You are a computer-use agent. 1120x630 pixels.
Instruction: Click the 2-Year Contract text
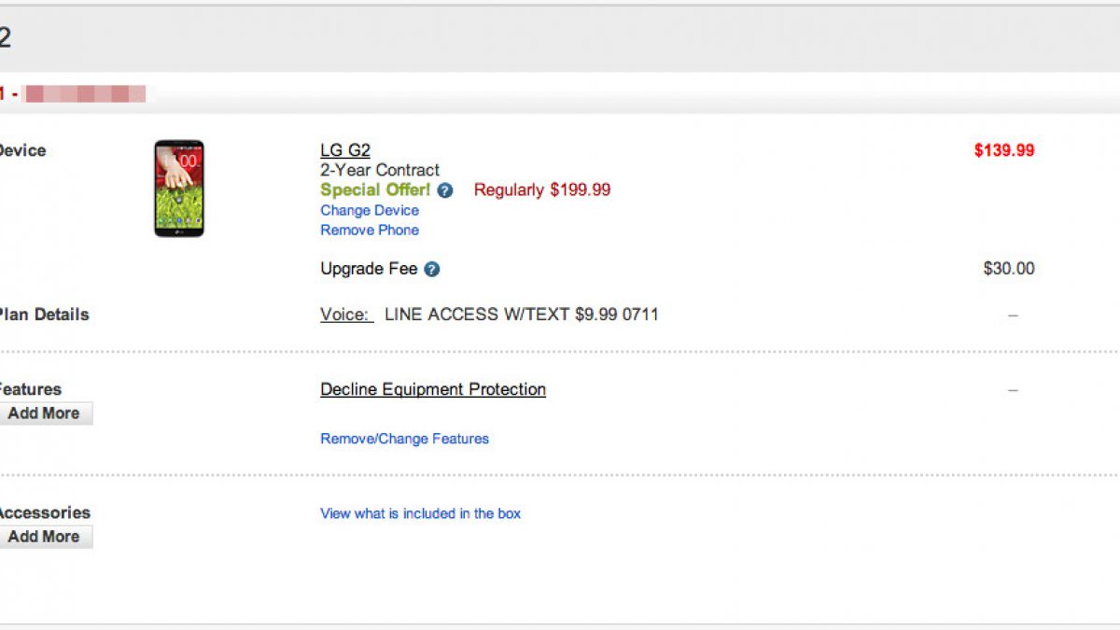[380, 171]
